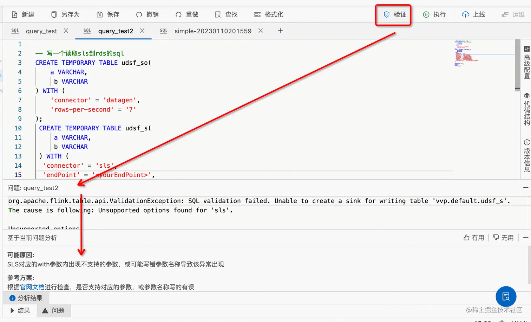Open the 版本信息 side panel

526,156
